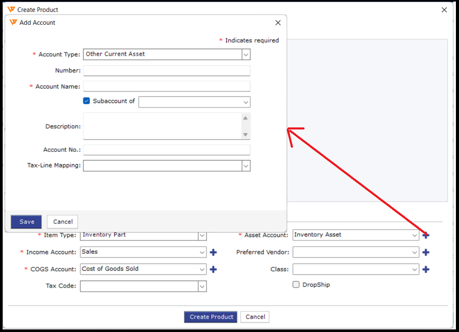Screen dimensions: 459x332
Task: Enable the DropShip checkbox
Action: (296, 284)
